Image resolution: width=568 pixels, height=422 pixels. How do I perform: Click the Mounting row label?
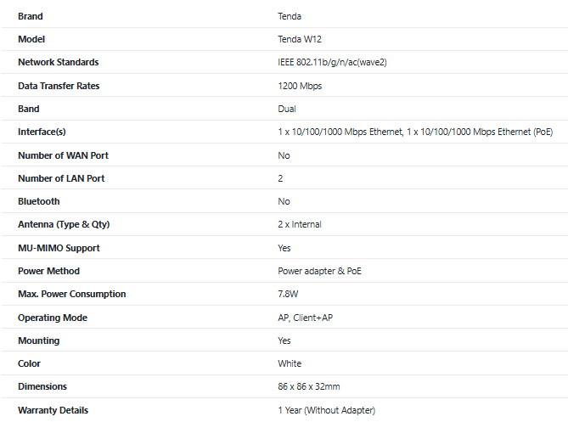39,340
